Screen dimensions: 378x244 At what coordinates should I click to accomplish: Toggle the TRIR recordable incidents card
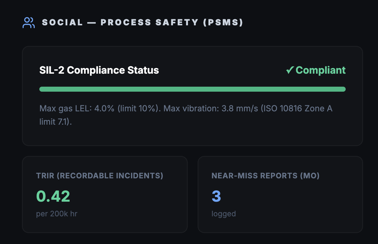coord(105,194)
